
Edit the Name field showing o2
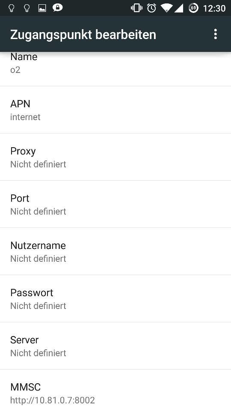(x=115, y=69)
